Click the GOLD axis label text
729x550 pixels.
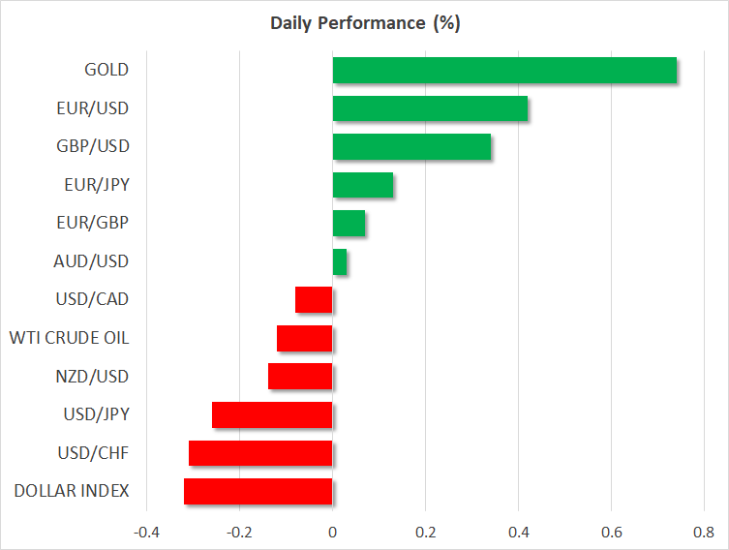[x=106, y=70]
